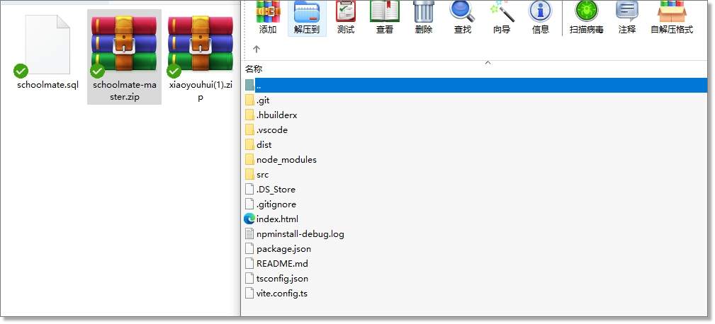Screen dimensions: 715x324
Task: Go up one level with arrow button
Action: coord(257,49)
